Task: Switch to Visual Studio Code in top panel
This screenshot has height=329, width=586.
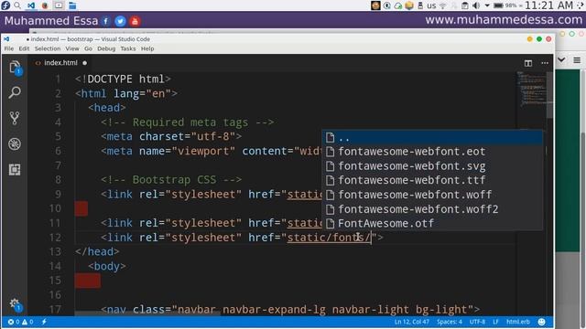Action: point(31,5)
